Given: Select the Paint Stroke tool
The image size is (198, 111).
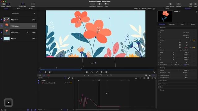Looking at the screenshot, I should [97, 72].
